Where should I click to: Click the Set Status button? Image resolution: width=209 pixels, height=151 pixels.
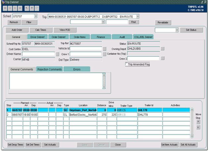pyautogui.click(x=191, y=30)
